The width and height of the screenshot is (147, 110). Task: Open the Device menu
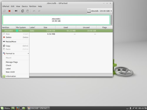point(25,6)
